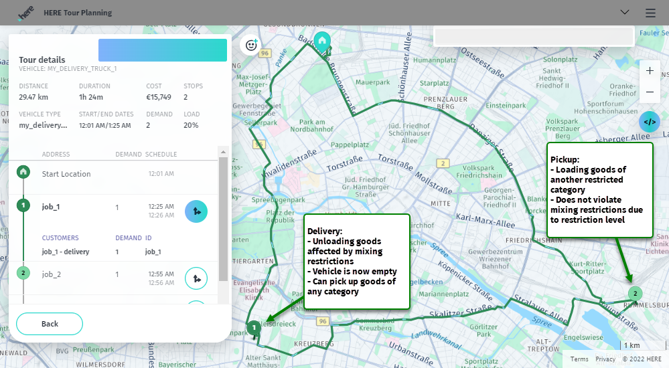This screenshot has width=669, height=368.
Task: Click the gradient button above tour details
Action: [x=163, y=50]
